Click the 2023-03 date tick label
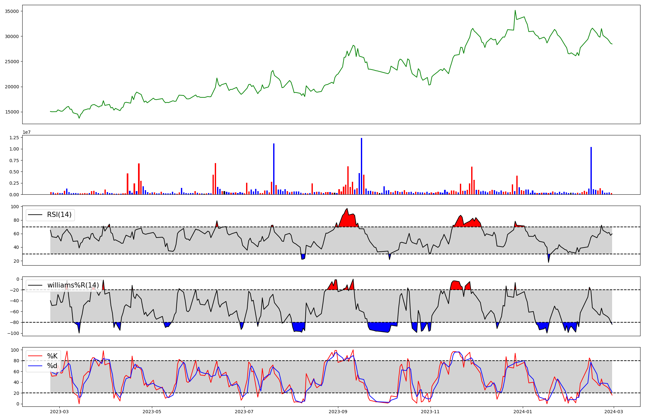 tap(59, 412)
